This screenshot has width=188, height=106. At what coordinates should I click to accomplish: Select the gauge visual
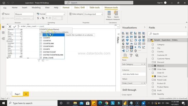click(131, 44)
